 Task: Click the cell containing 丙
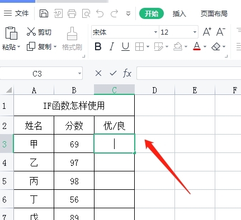(x=34, y=181)
